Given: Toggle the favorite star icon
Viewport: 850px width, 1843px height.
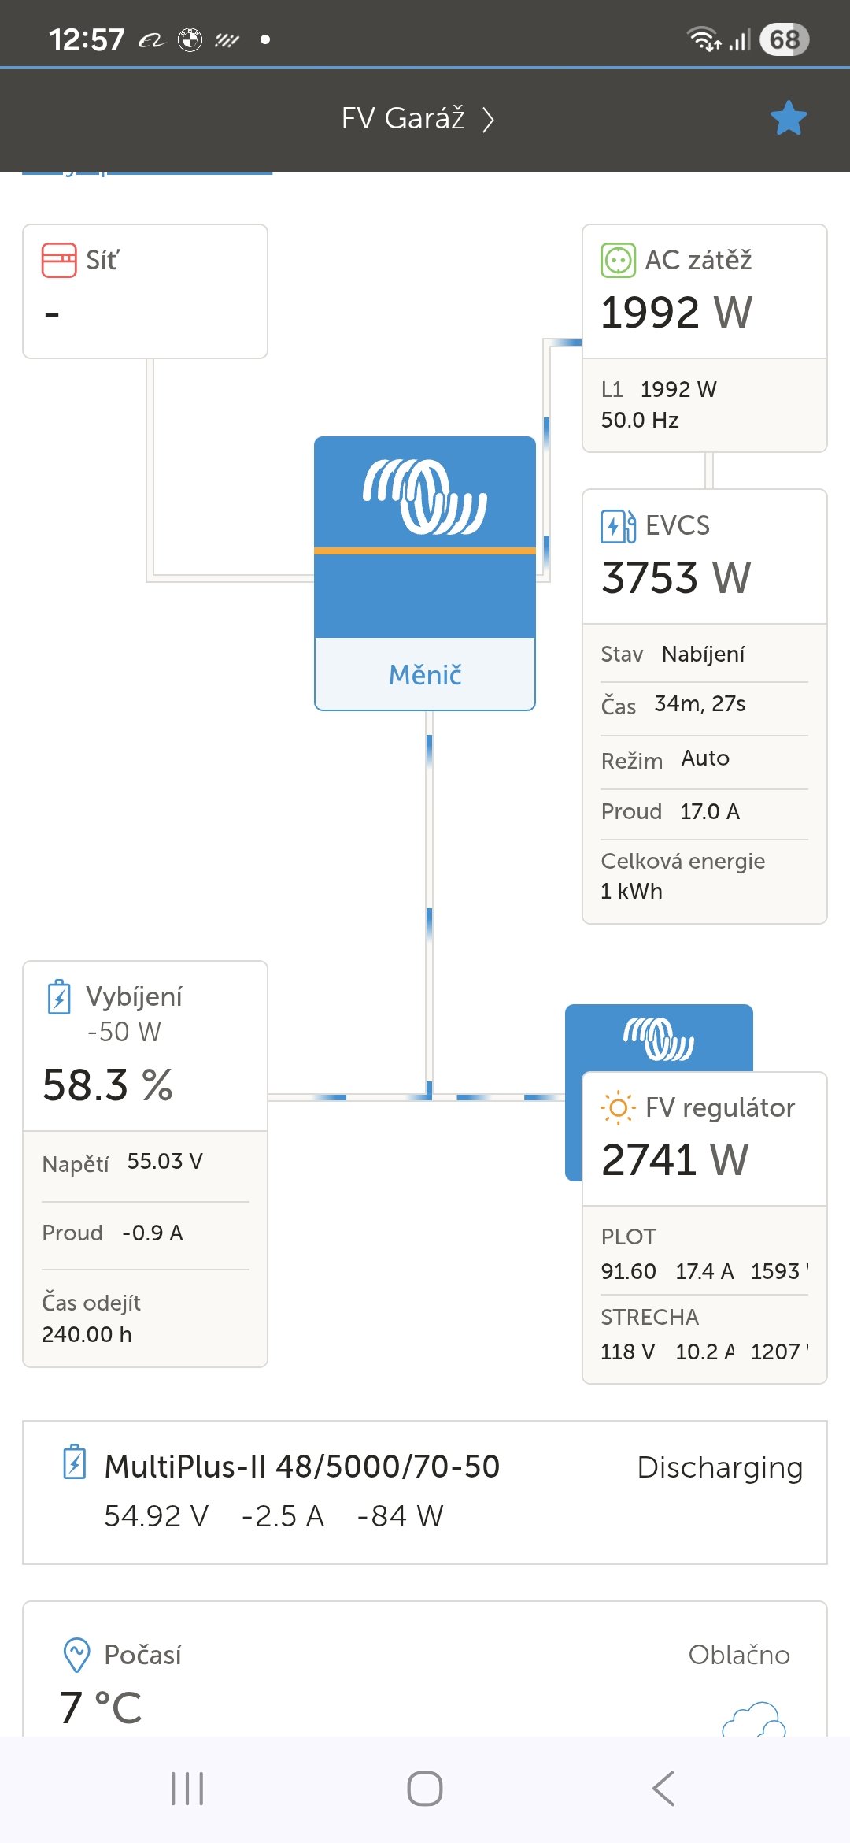Looking at the screenshot, I should (788, 118).
